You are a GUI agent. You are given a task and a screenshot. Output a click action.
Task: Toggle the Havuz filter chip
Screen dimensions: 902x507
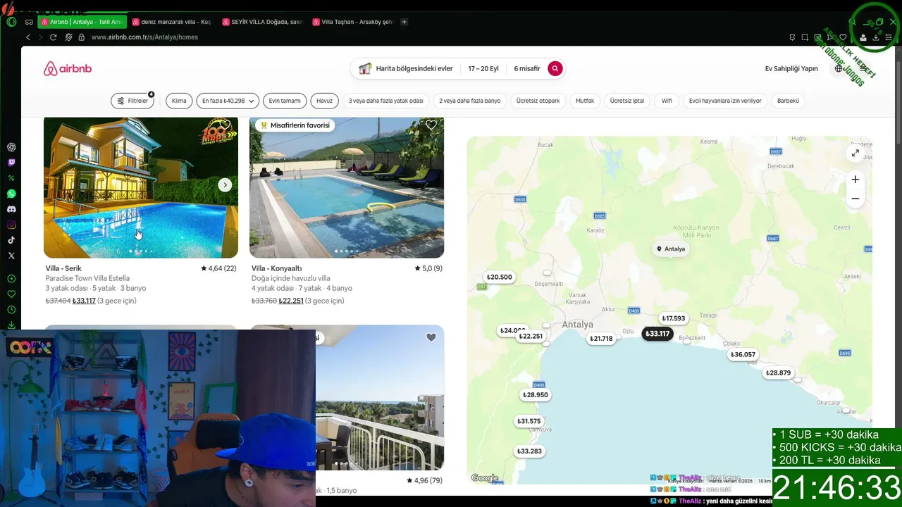pyautogui.click(x=324, y=101)
